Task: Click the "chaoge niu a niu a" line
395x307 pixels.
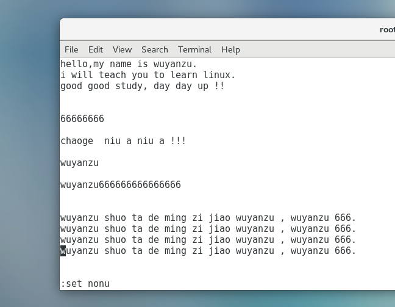Action: coord(123,141)
